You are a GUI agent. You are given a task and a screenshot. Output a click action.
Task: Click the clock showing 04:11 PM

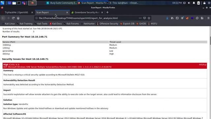point(177,3)
